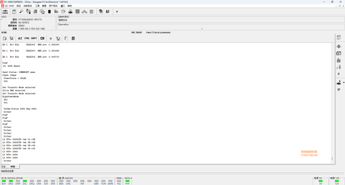This screenshot has width=345, height=185.
Task: Click the play arrow in main toolbar
Action: [117, 12]
